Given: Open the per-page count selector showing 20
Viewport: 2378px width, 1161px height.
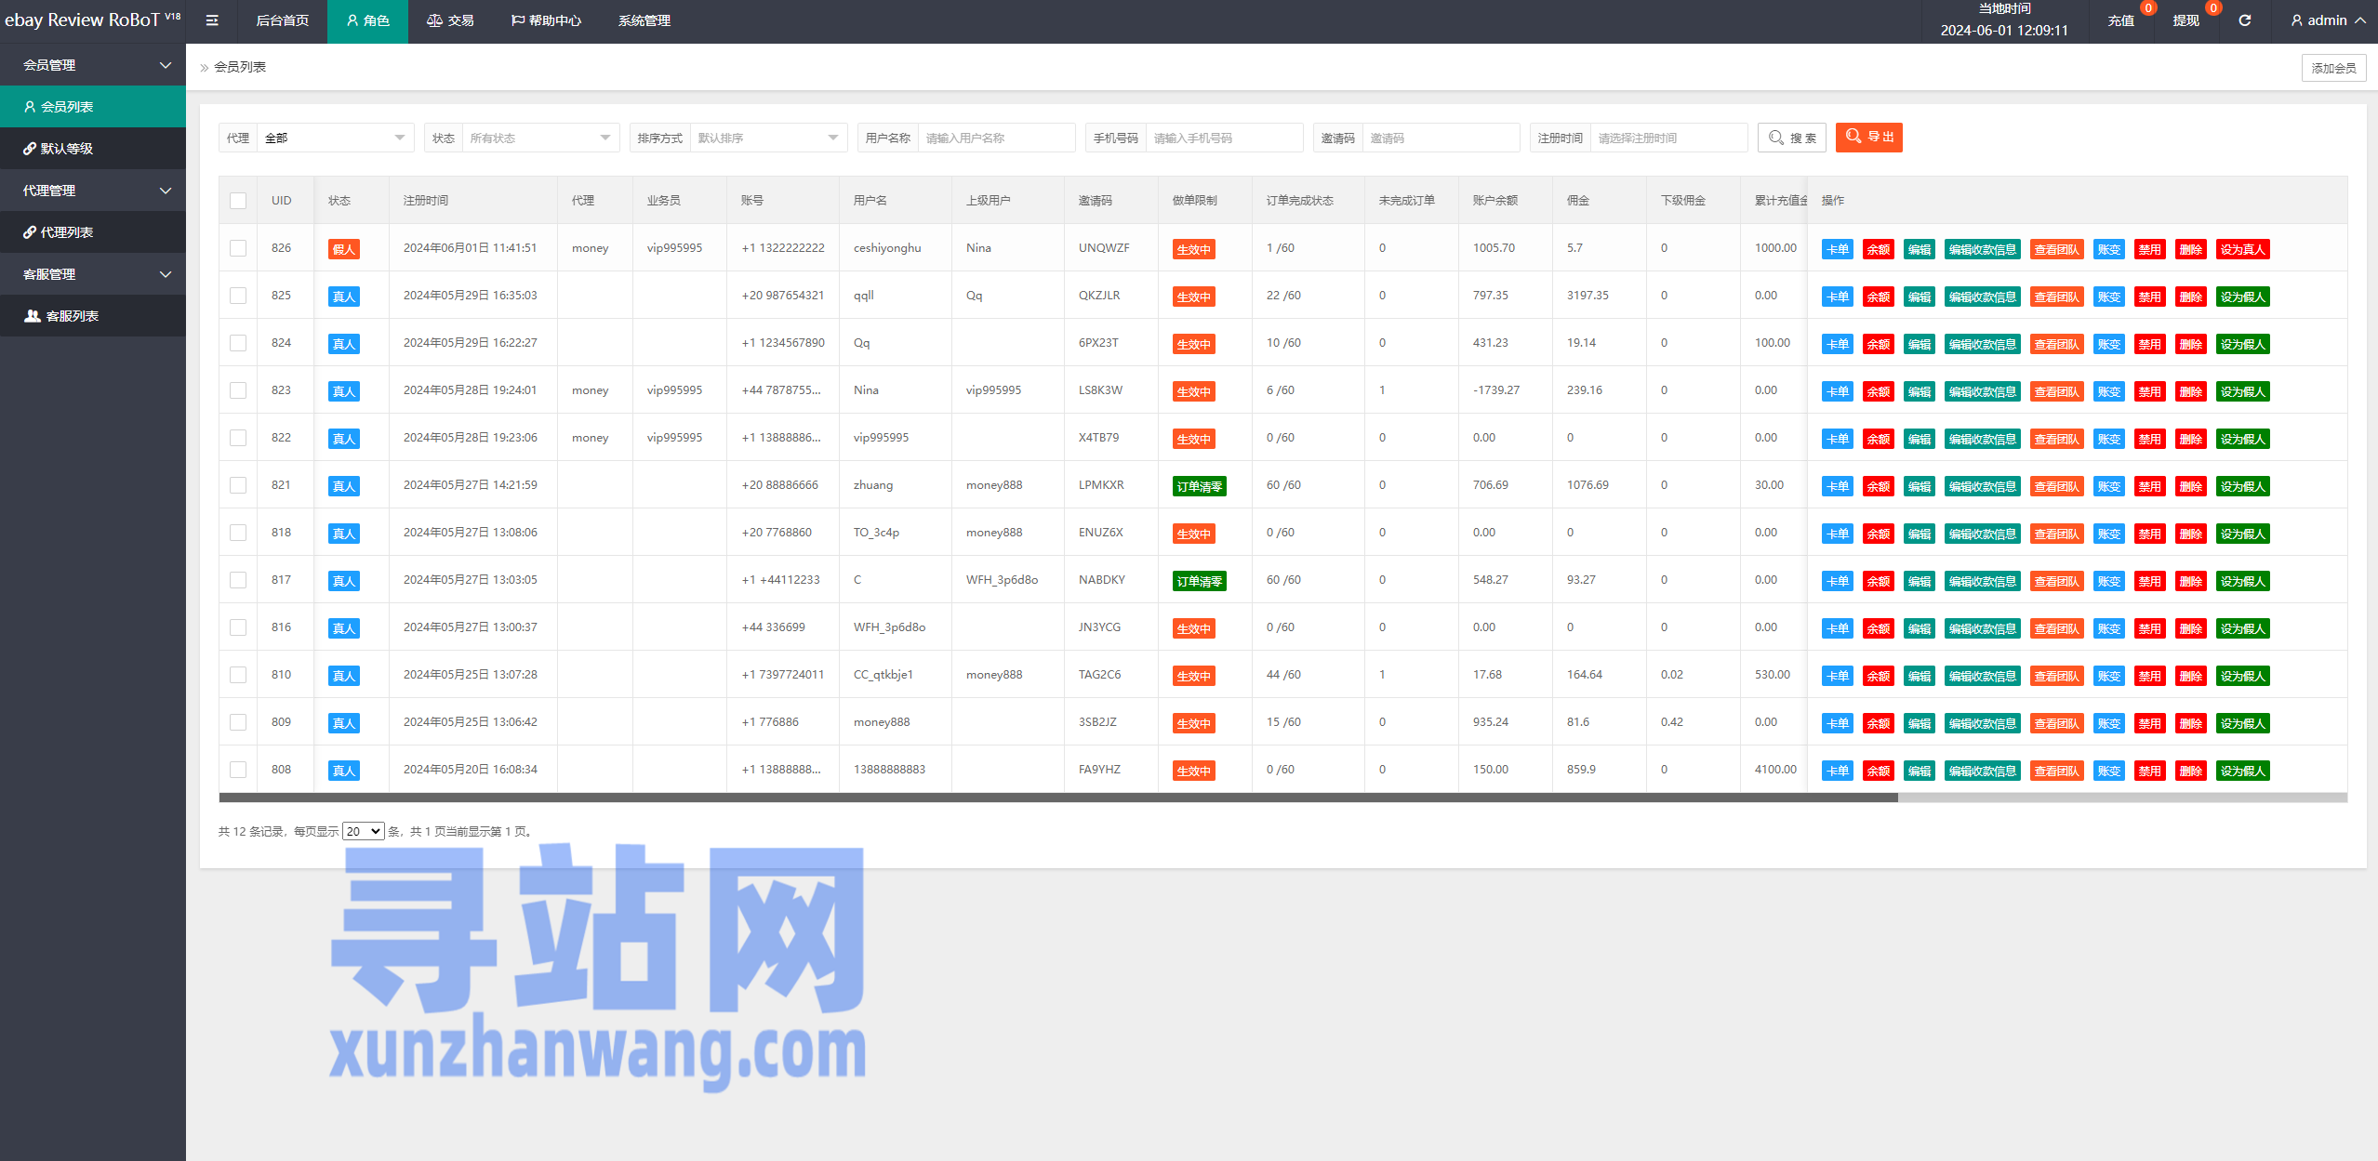Looking at the screenshot, I should pyautogui.click(x=363, y=831).
